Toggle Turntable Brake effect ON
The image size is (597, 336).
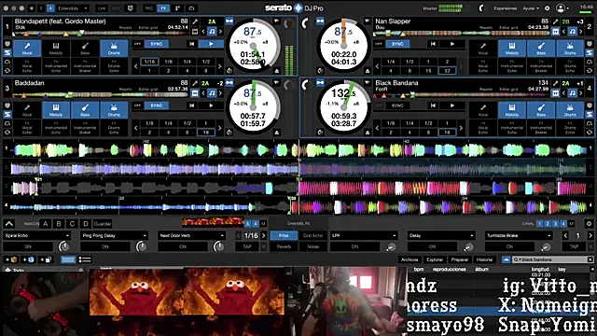pyautogui.click(x=509, y=246)
